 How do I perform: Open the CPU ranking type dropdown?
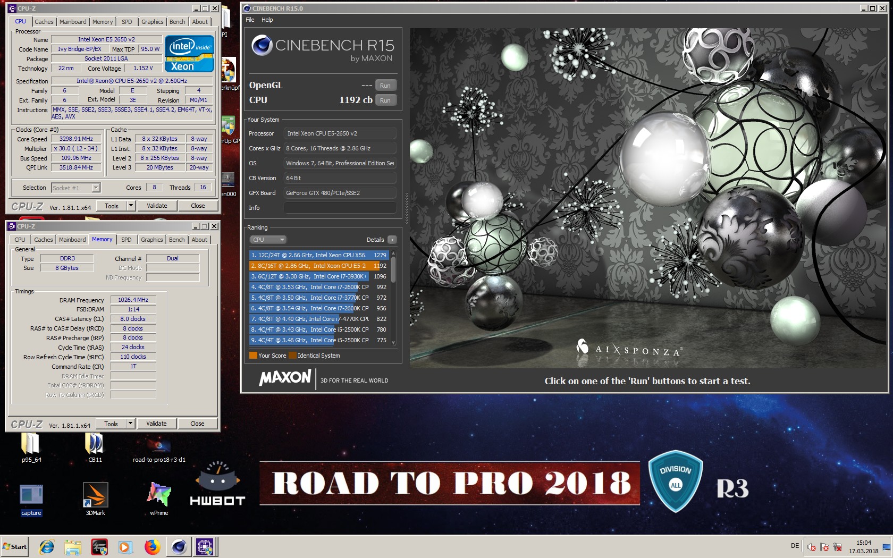[x=268, y=240]
